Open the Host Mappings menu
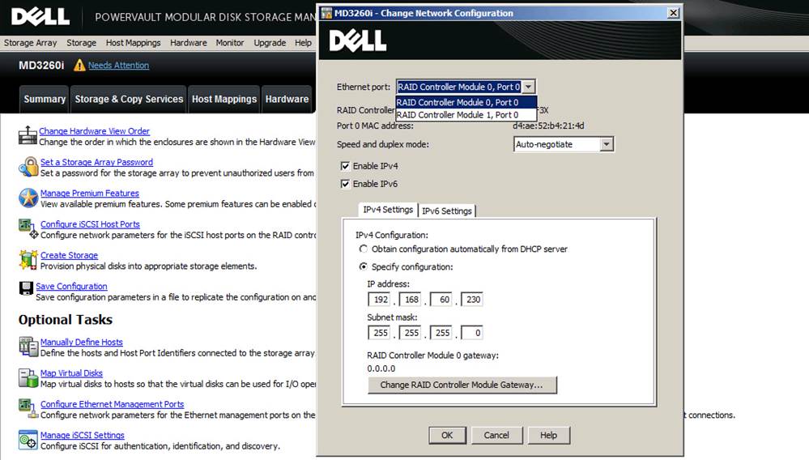This screenshot has height=460, width=809. tap(133, 43)
